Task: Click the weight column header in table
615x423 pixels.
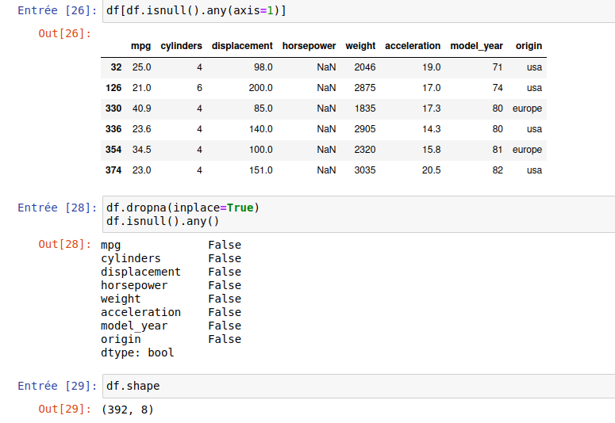Action: point(360,46)
